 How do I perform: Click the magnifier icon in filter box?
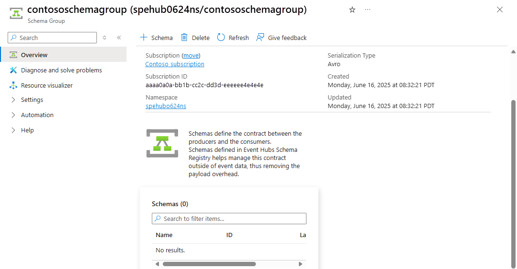(158, 219)
